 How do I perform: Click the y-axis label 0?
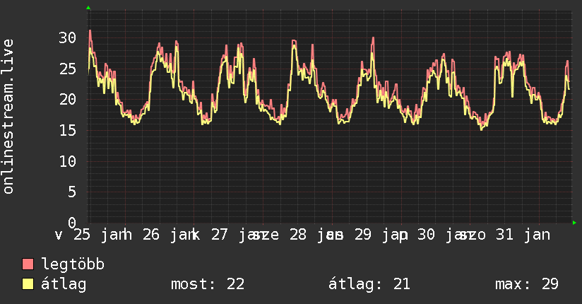click(72, 223)
